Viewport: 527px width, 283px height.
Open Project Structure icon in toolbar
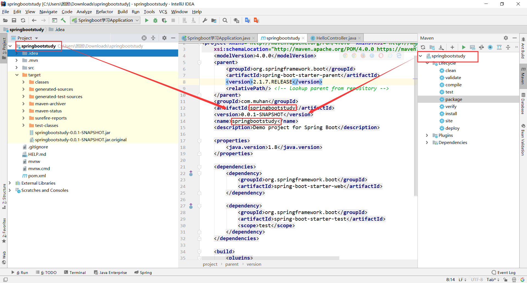[214, 20]
